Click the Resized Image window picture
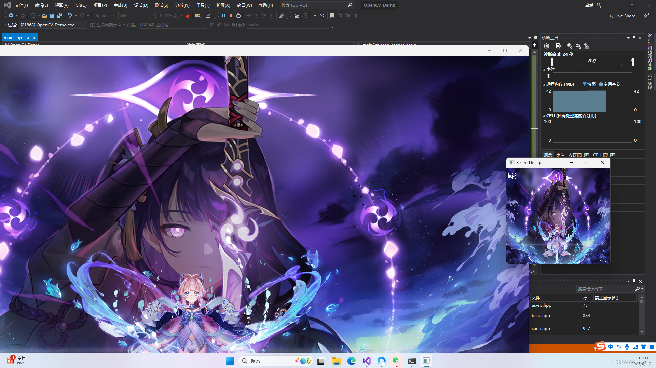Screen dimensions: 656x368 (558, 216)
